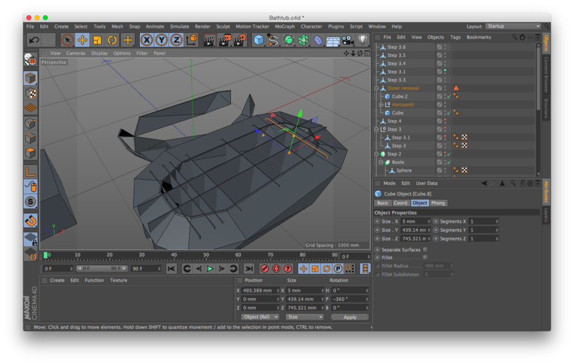Open the Object (Rel) dropdown

pyautogui.click(x=260, y=317)
